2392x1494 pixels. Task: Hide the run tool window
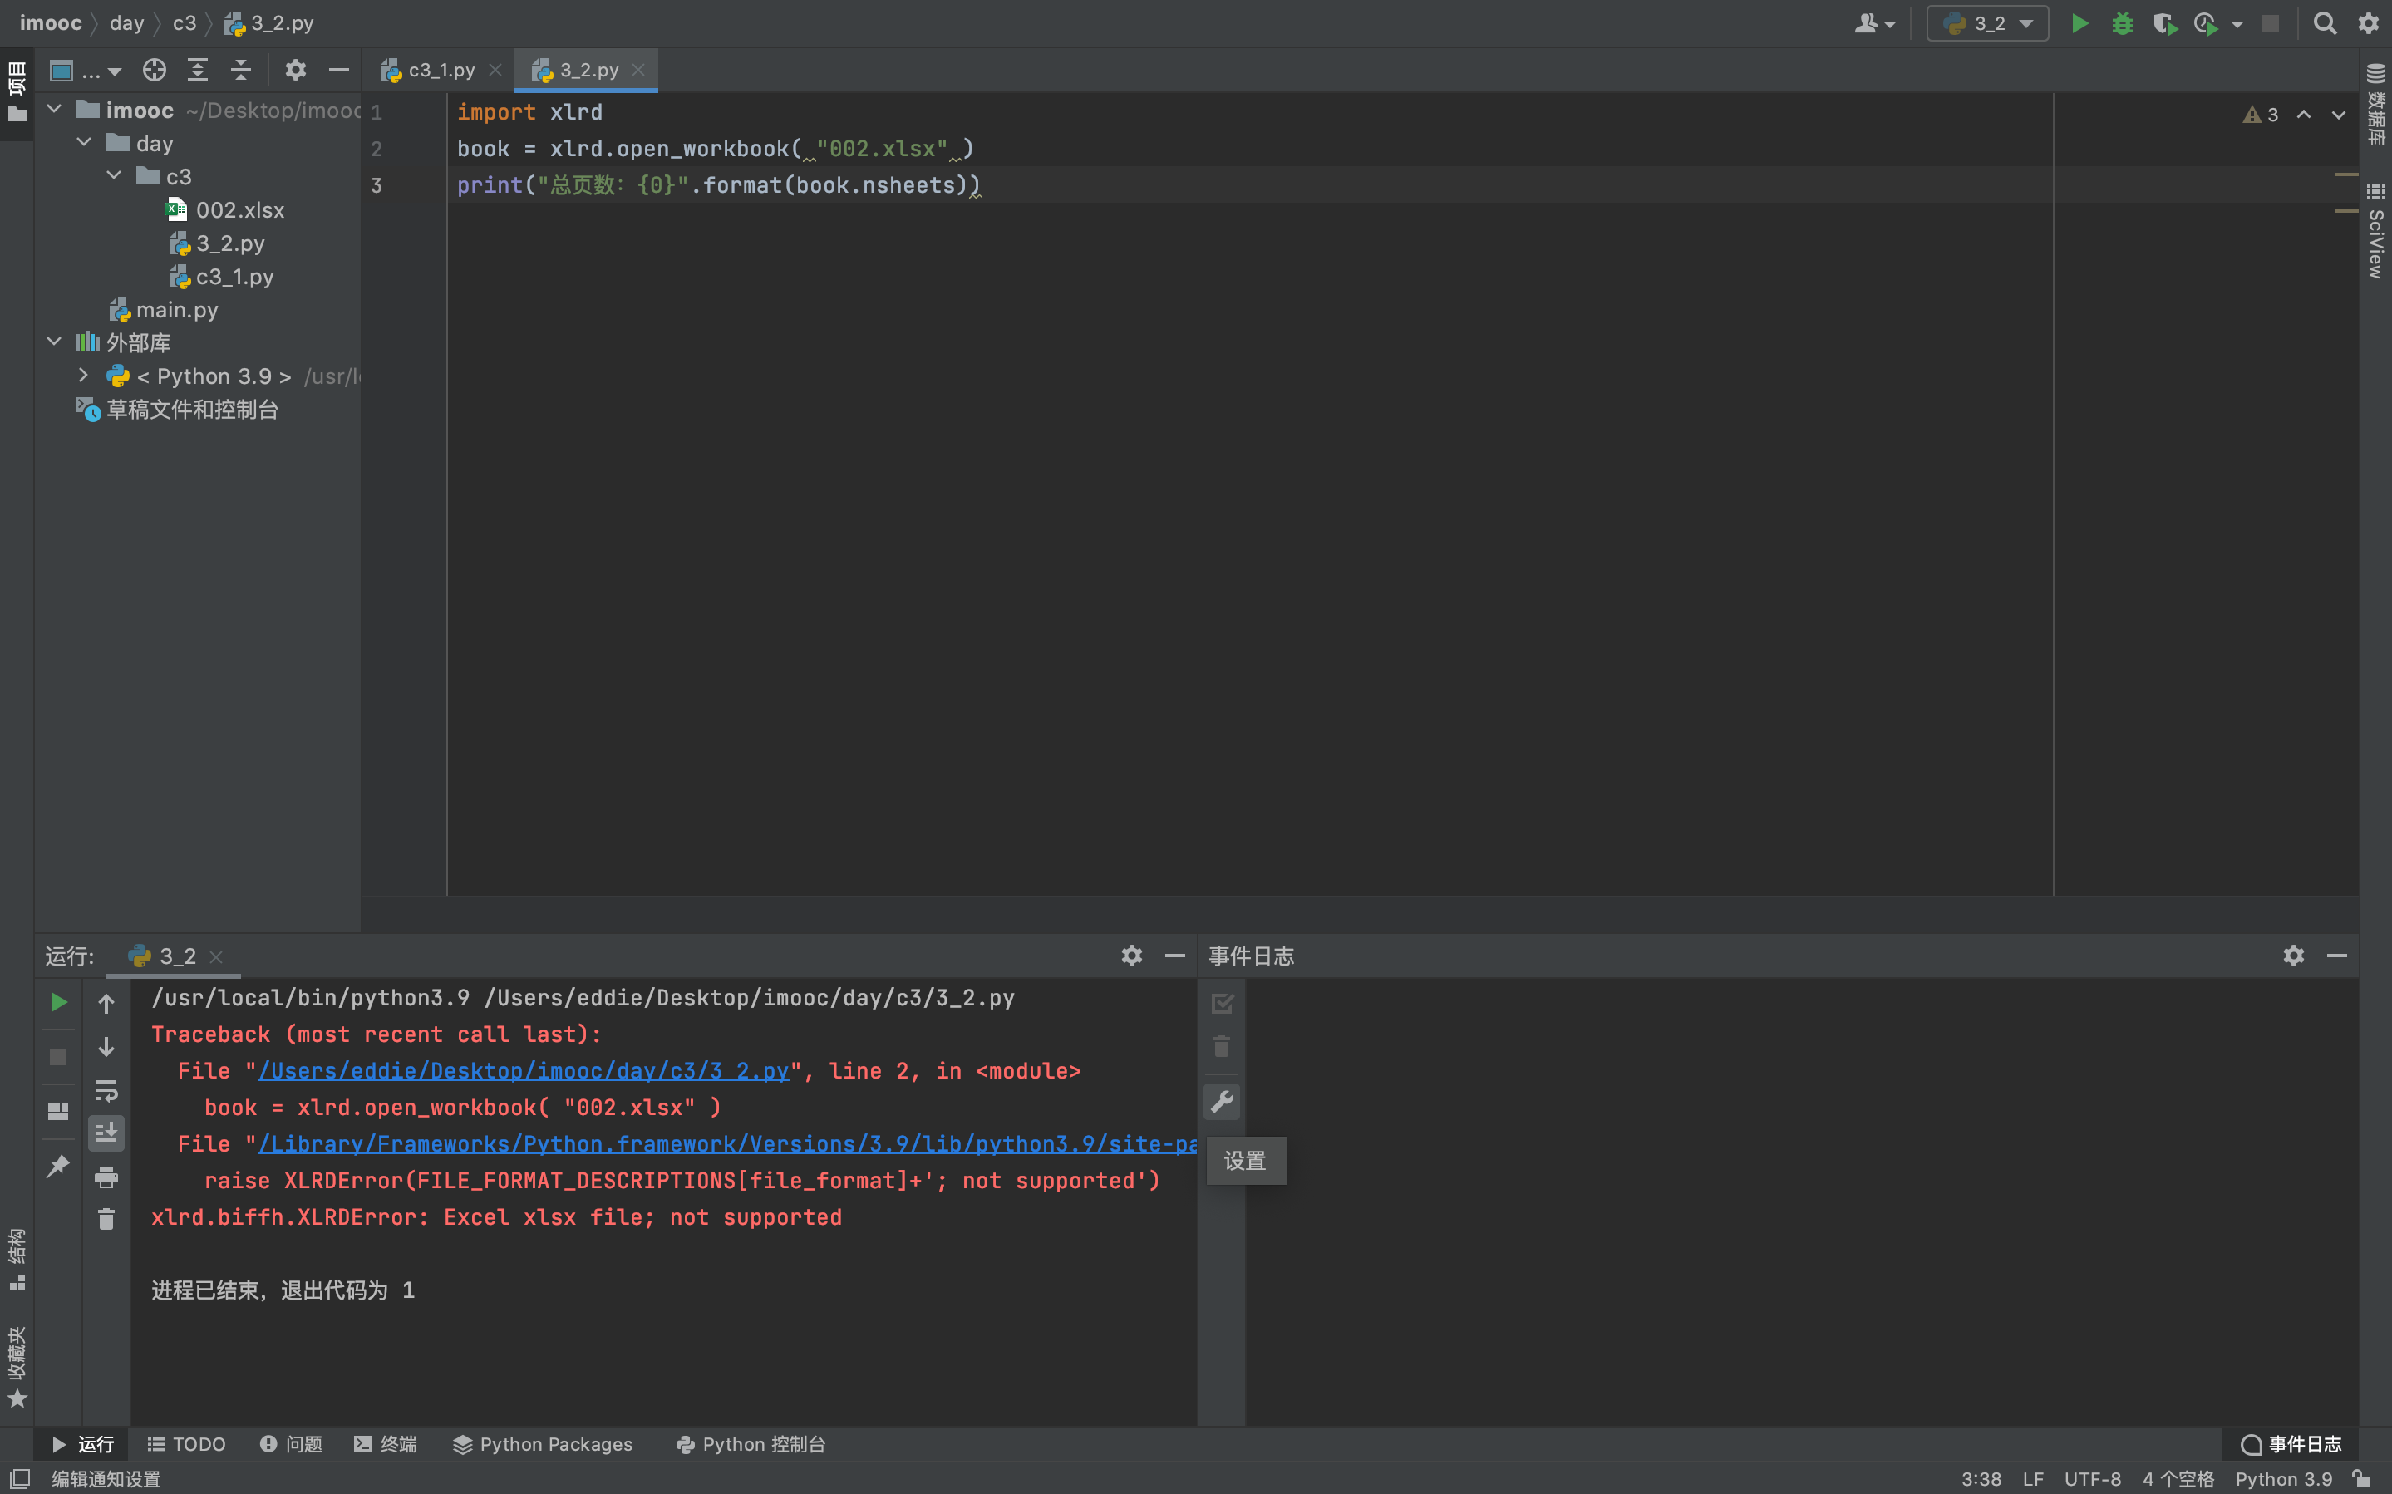[x=1174, y=956]
